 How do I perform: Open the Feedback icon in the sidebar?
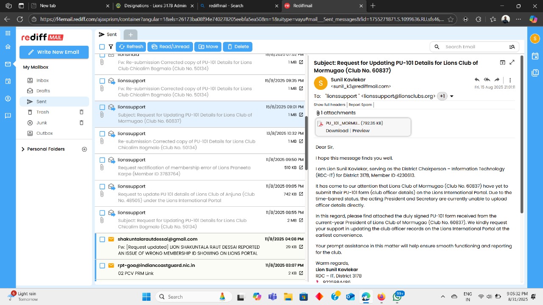point(8,116)
